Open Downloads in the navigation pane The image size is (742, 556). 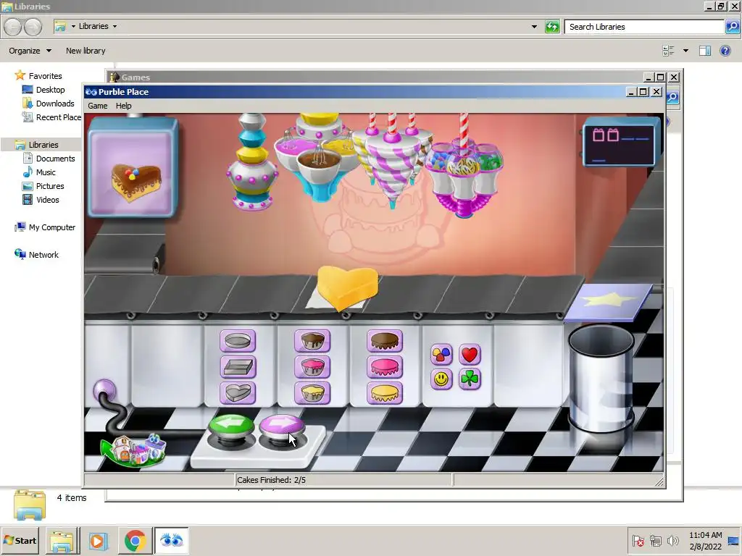pos(49,104)
